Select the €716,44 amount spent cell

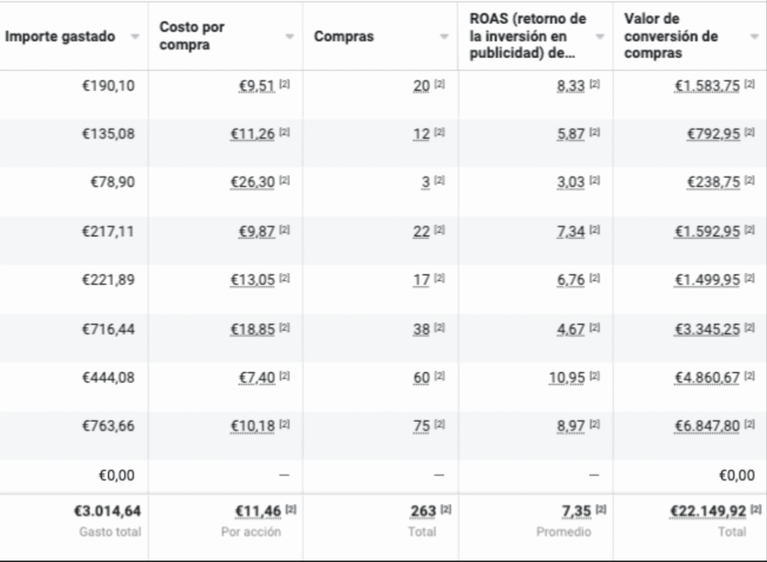coord(108,329)
